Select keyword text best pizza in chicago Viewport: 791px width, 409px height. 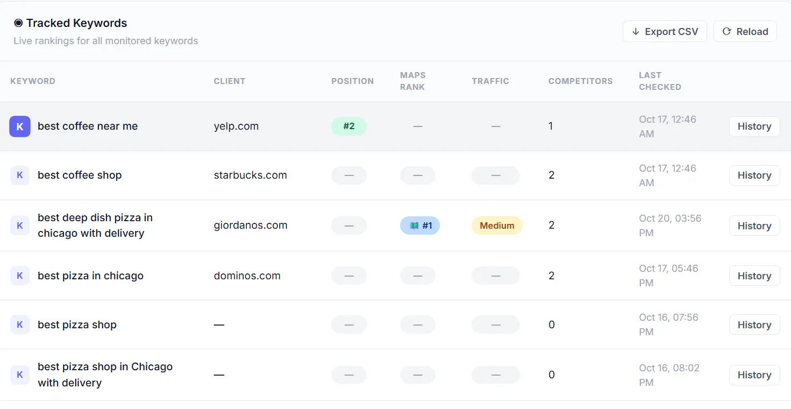tap(90, 276)
